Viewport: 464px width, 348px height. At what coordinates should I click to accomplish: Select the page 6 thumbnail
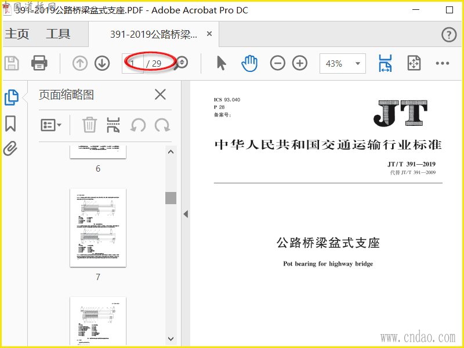point(98,152)
